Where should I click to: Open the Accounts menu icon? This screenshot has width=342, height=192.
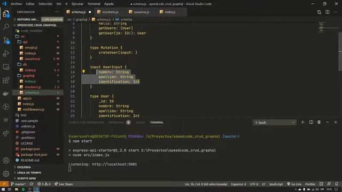[x=6, y=161]
